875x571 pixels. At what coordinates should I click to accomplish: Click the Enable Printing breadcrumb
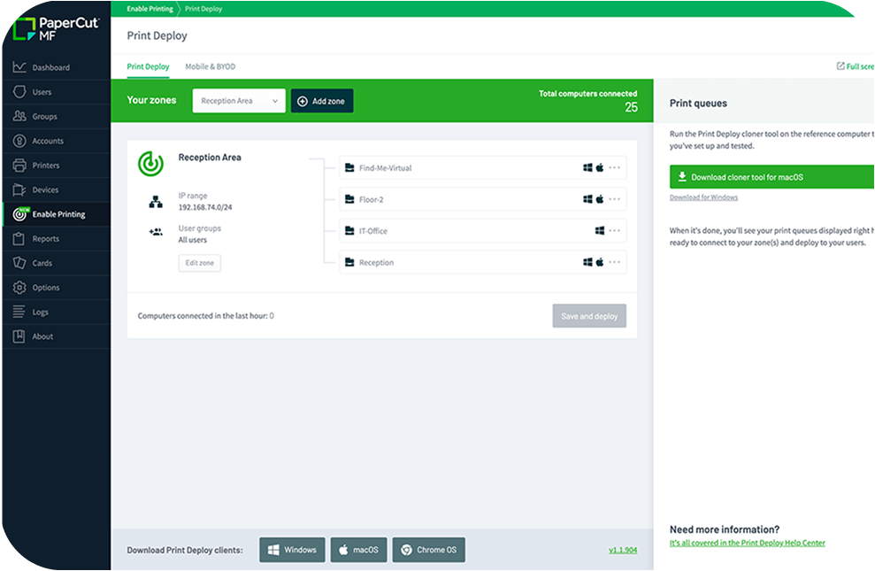coord(150,8)
